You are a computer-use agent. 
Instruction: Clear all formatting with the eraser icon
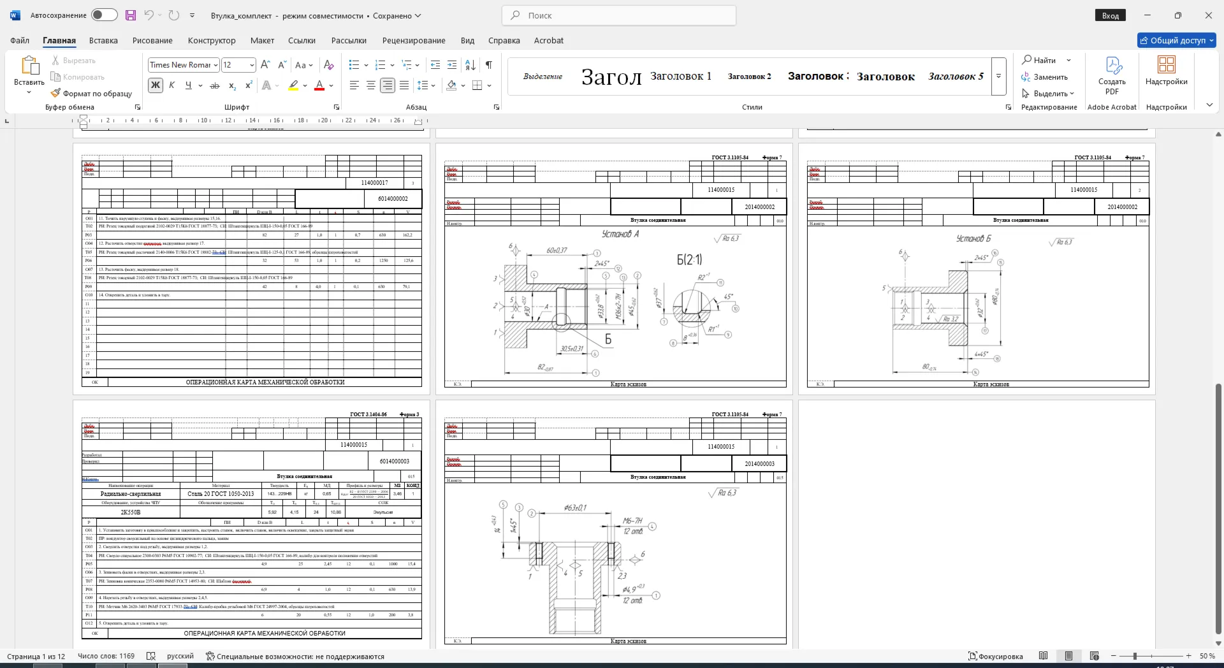[329, 65]
